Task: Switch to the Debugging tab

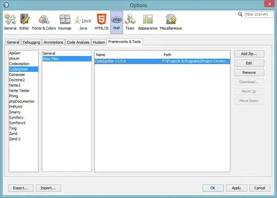Action: click(x=31, y=43)
